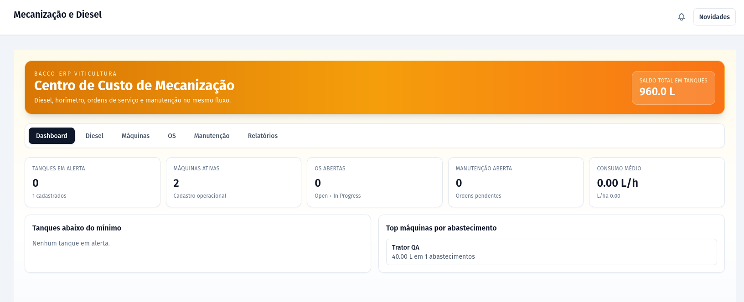The height and width of the screenshot is (302, 744).
Task: View the Relatórios tab
Action: pos(263,136)
